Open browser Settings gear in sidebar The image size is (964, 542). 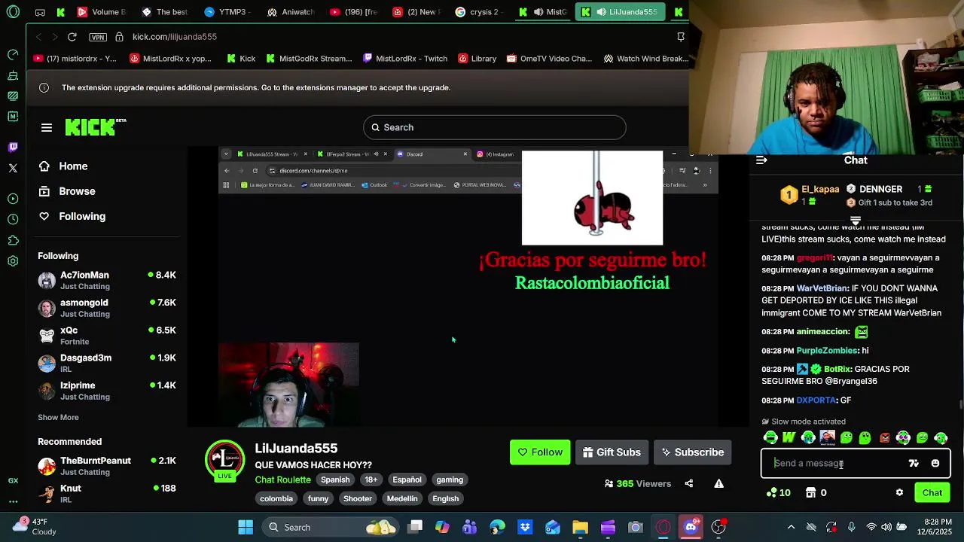click(x=13, y=261)
